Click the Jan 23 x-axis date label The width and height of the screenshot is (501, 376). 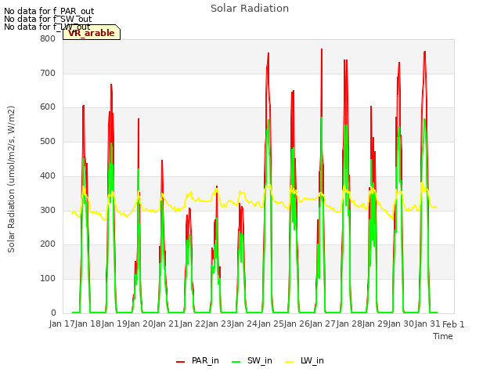point(218,324)
